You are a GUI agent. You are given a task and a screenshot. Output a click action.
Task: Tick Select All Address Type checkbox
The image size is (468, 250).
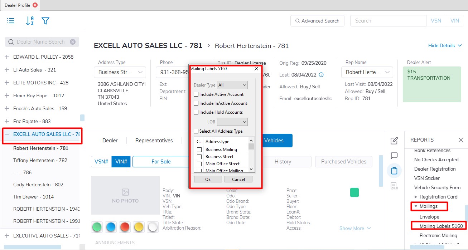pyautogui.click(x=196, y=131)
